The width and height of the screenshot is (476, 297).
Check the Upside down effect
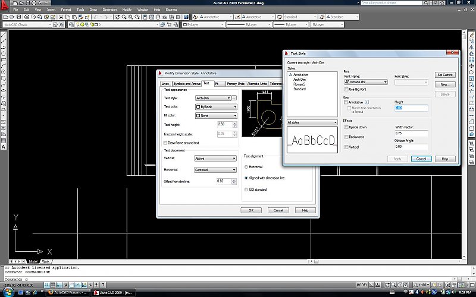(346, 127)
